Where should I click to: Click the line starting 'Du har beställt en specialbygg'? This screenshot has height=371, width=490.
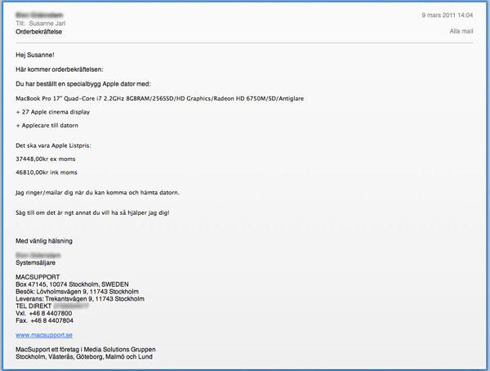[83, 84]
